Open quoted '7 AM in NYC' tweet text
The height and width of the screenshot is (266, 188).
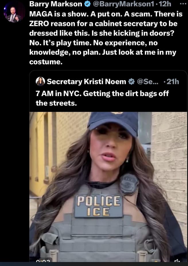(102, 98)
